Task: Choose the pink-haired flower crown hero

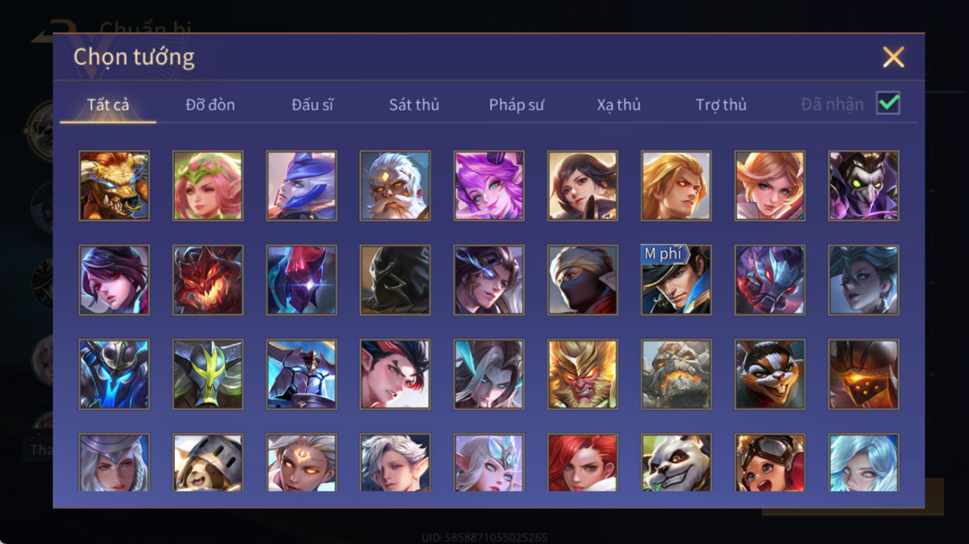Action: point(208,186)
